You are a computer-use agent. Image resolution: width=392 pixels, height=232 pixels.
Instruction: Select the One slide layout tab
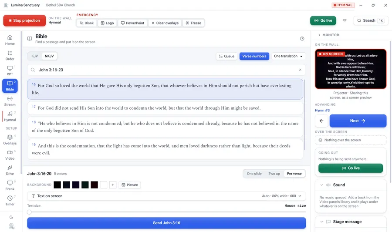pos(254,174)
